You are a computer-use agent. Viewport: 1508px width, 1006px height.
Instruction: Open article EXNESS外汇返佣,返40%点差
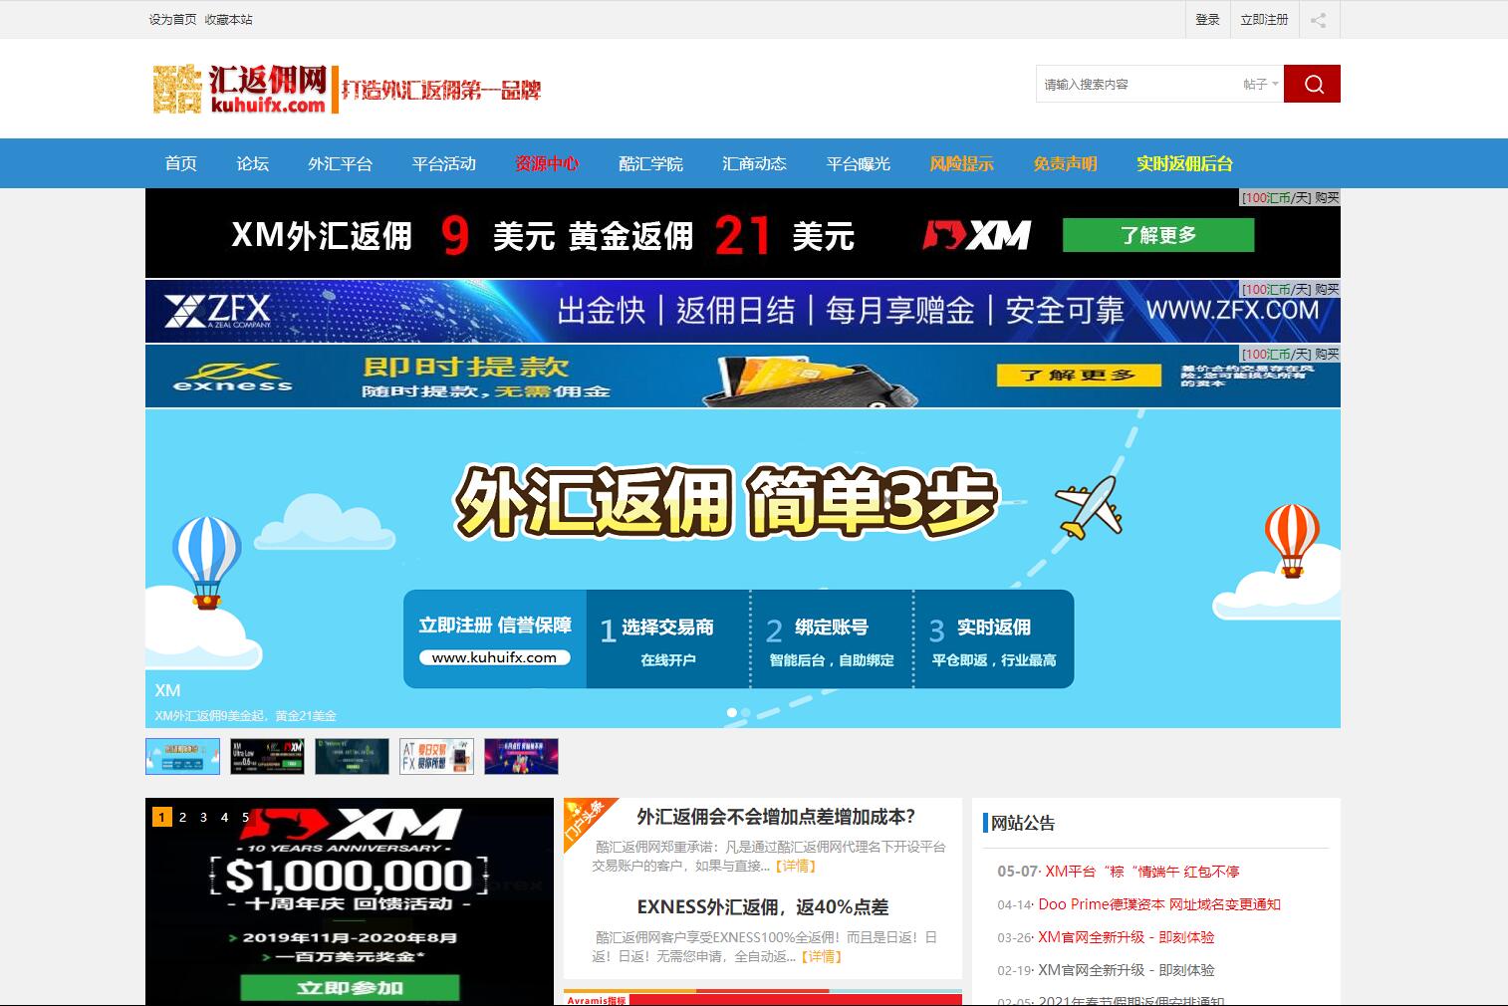click(763, 907)
